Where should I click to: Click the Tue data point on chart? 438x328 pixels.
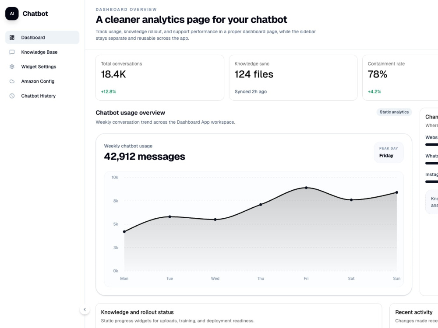[x=170, y=217]
